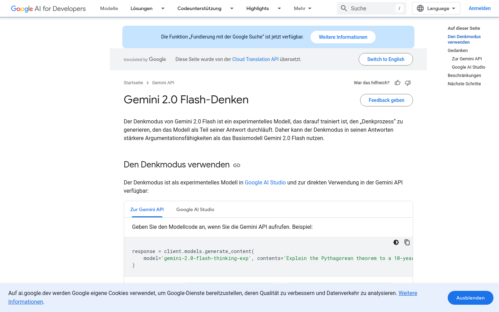
Task: Expand the Highlights dropdown arrow
Action: (279, 8)
